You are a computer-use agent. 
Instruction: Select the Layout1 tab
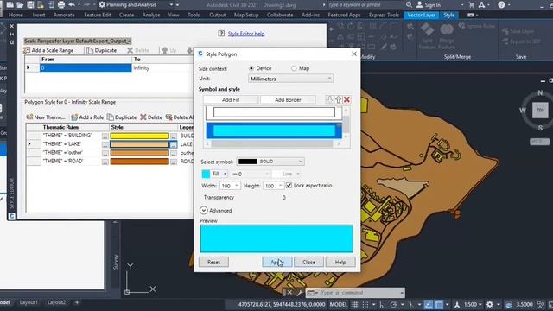point(29,302)
